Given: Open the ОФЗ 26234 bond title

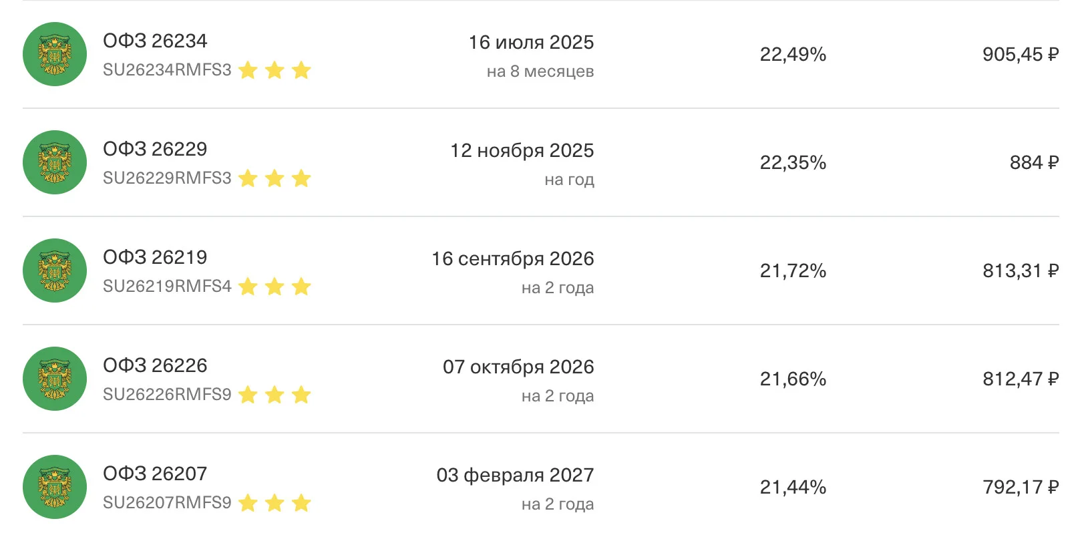Looking at the screenshot, I should (155, 41).
